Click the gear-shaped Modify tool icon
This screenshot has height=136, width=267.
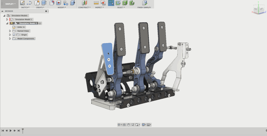[66, 3]
